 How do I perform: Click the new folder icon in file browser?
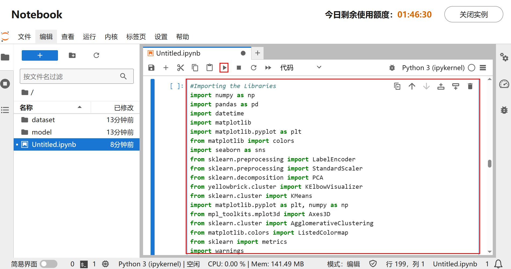point(72,55)
